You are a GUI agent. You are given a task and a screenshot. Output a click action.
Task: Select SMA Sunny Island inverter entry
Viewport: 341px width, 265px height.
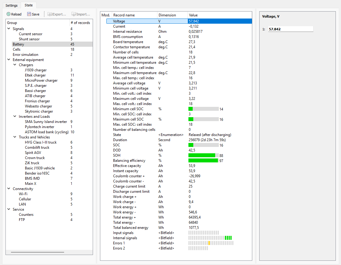46,122
